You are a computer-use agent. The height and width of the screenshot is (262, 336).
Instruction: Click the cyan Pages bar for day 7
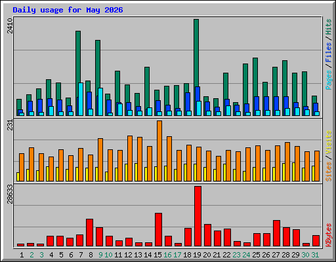point(81,100)
